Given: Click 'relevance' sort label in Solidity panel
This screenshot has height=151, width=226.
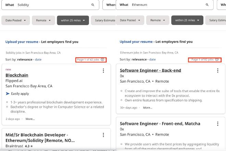Looking at the screenshot, I should [x=25, y=60].
